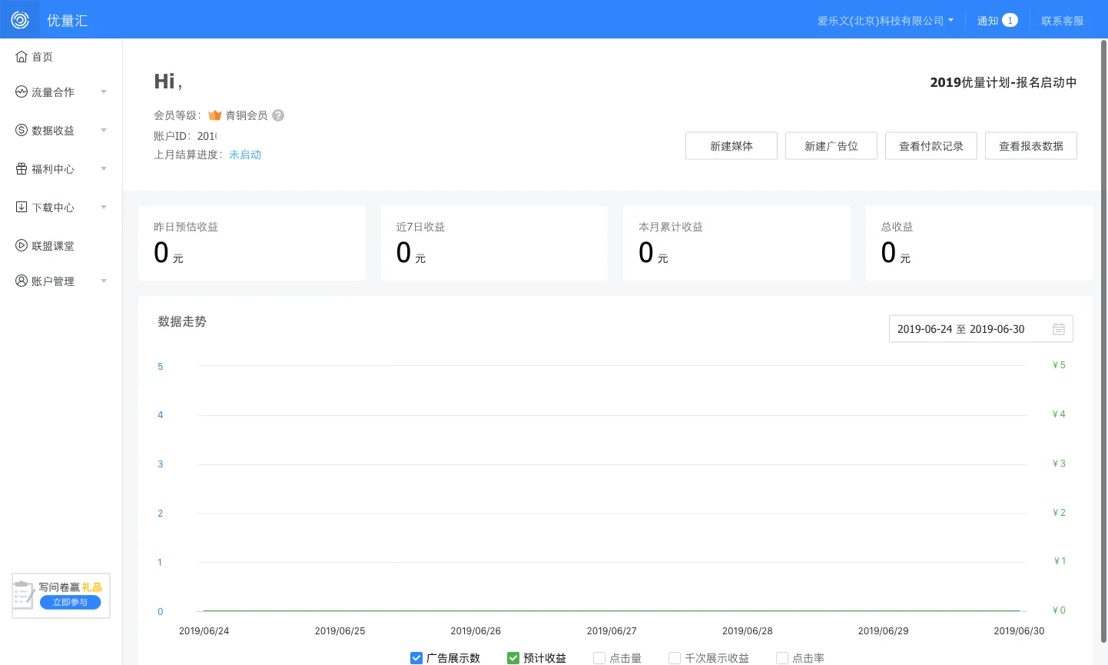Click the 福利中心 gift icon

pos(22,169)
